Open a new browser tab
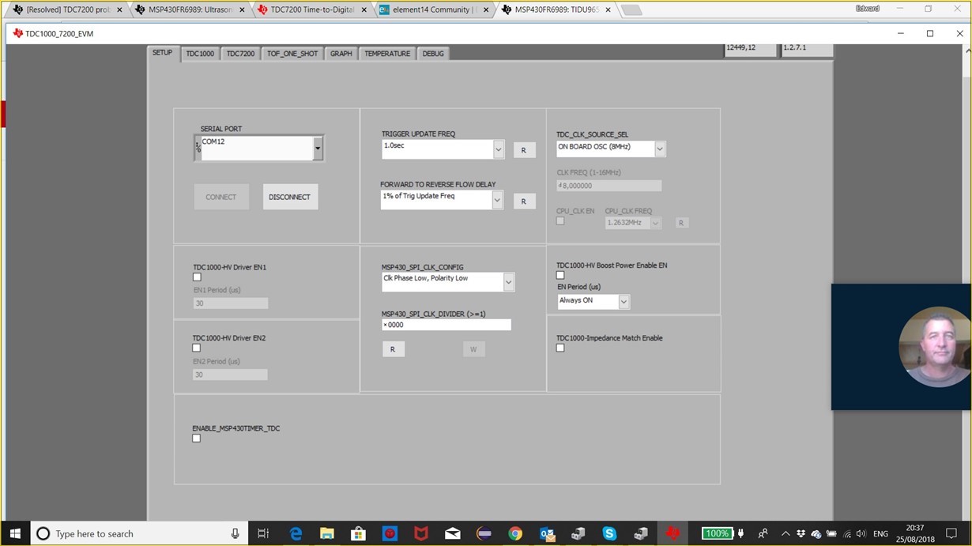The image size is (972, 546). pyautogui.click(x=631, y=10)
